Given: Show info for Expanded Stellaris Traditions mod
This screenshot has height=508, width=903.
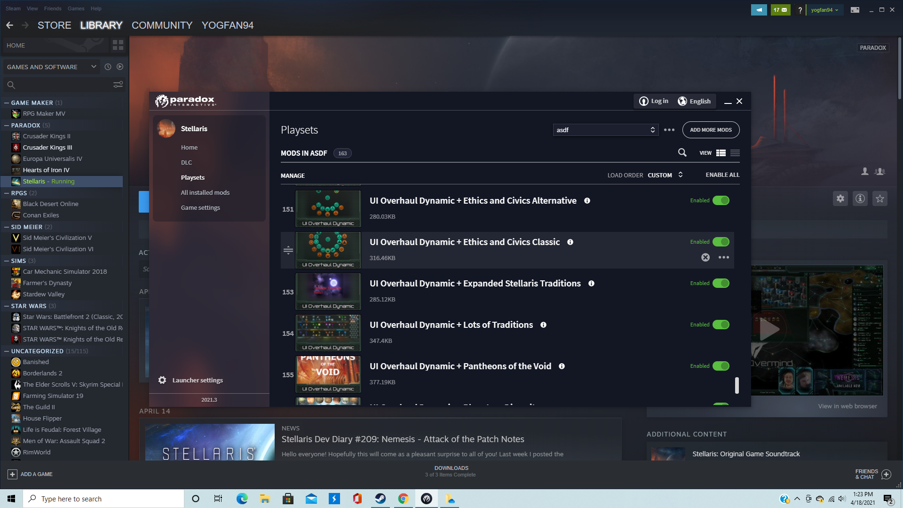Looking at the screenshot, I should click(x=591, y=284).
